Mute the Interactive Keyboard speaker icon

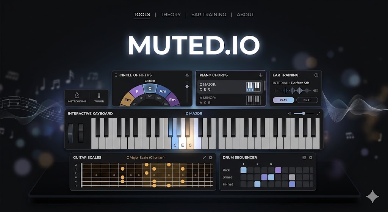click(x=289, y=113)
